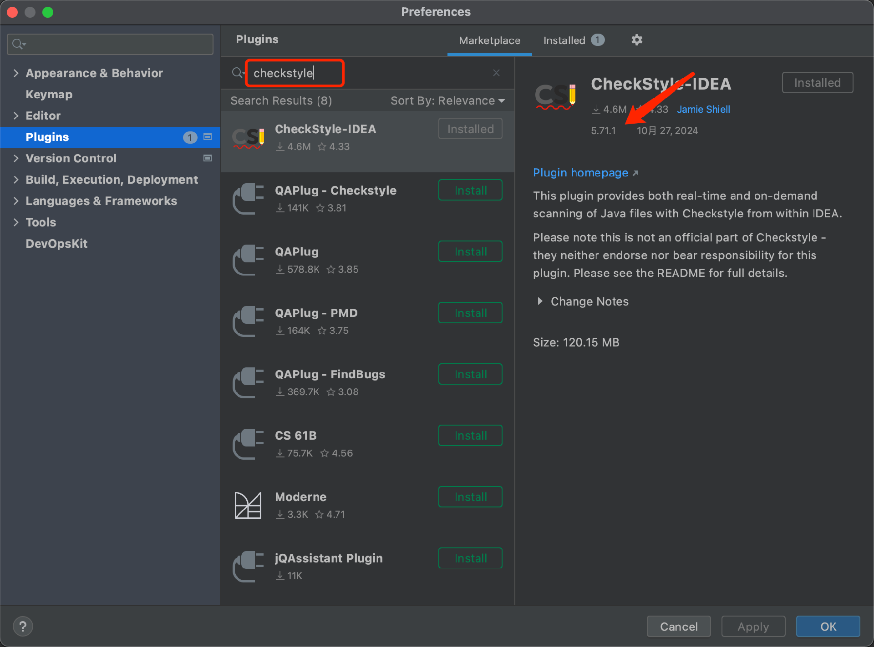Viewport: 874px width, 647px height.
Task: Select the CS 61B result title
Action: tap(295, 436)
